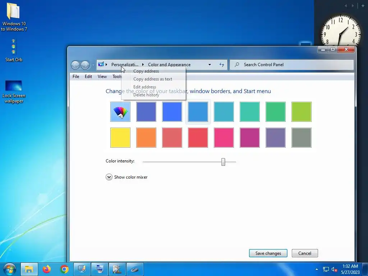Viewport: 368px width, 276px height.
Task: Click the search magnifier icon
Action: tap(237, 65)
